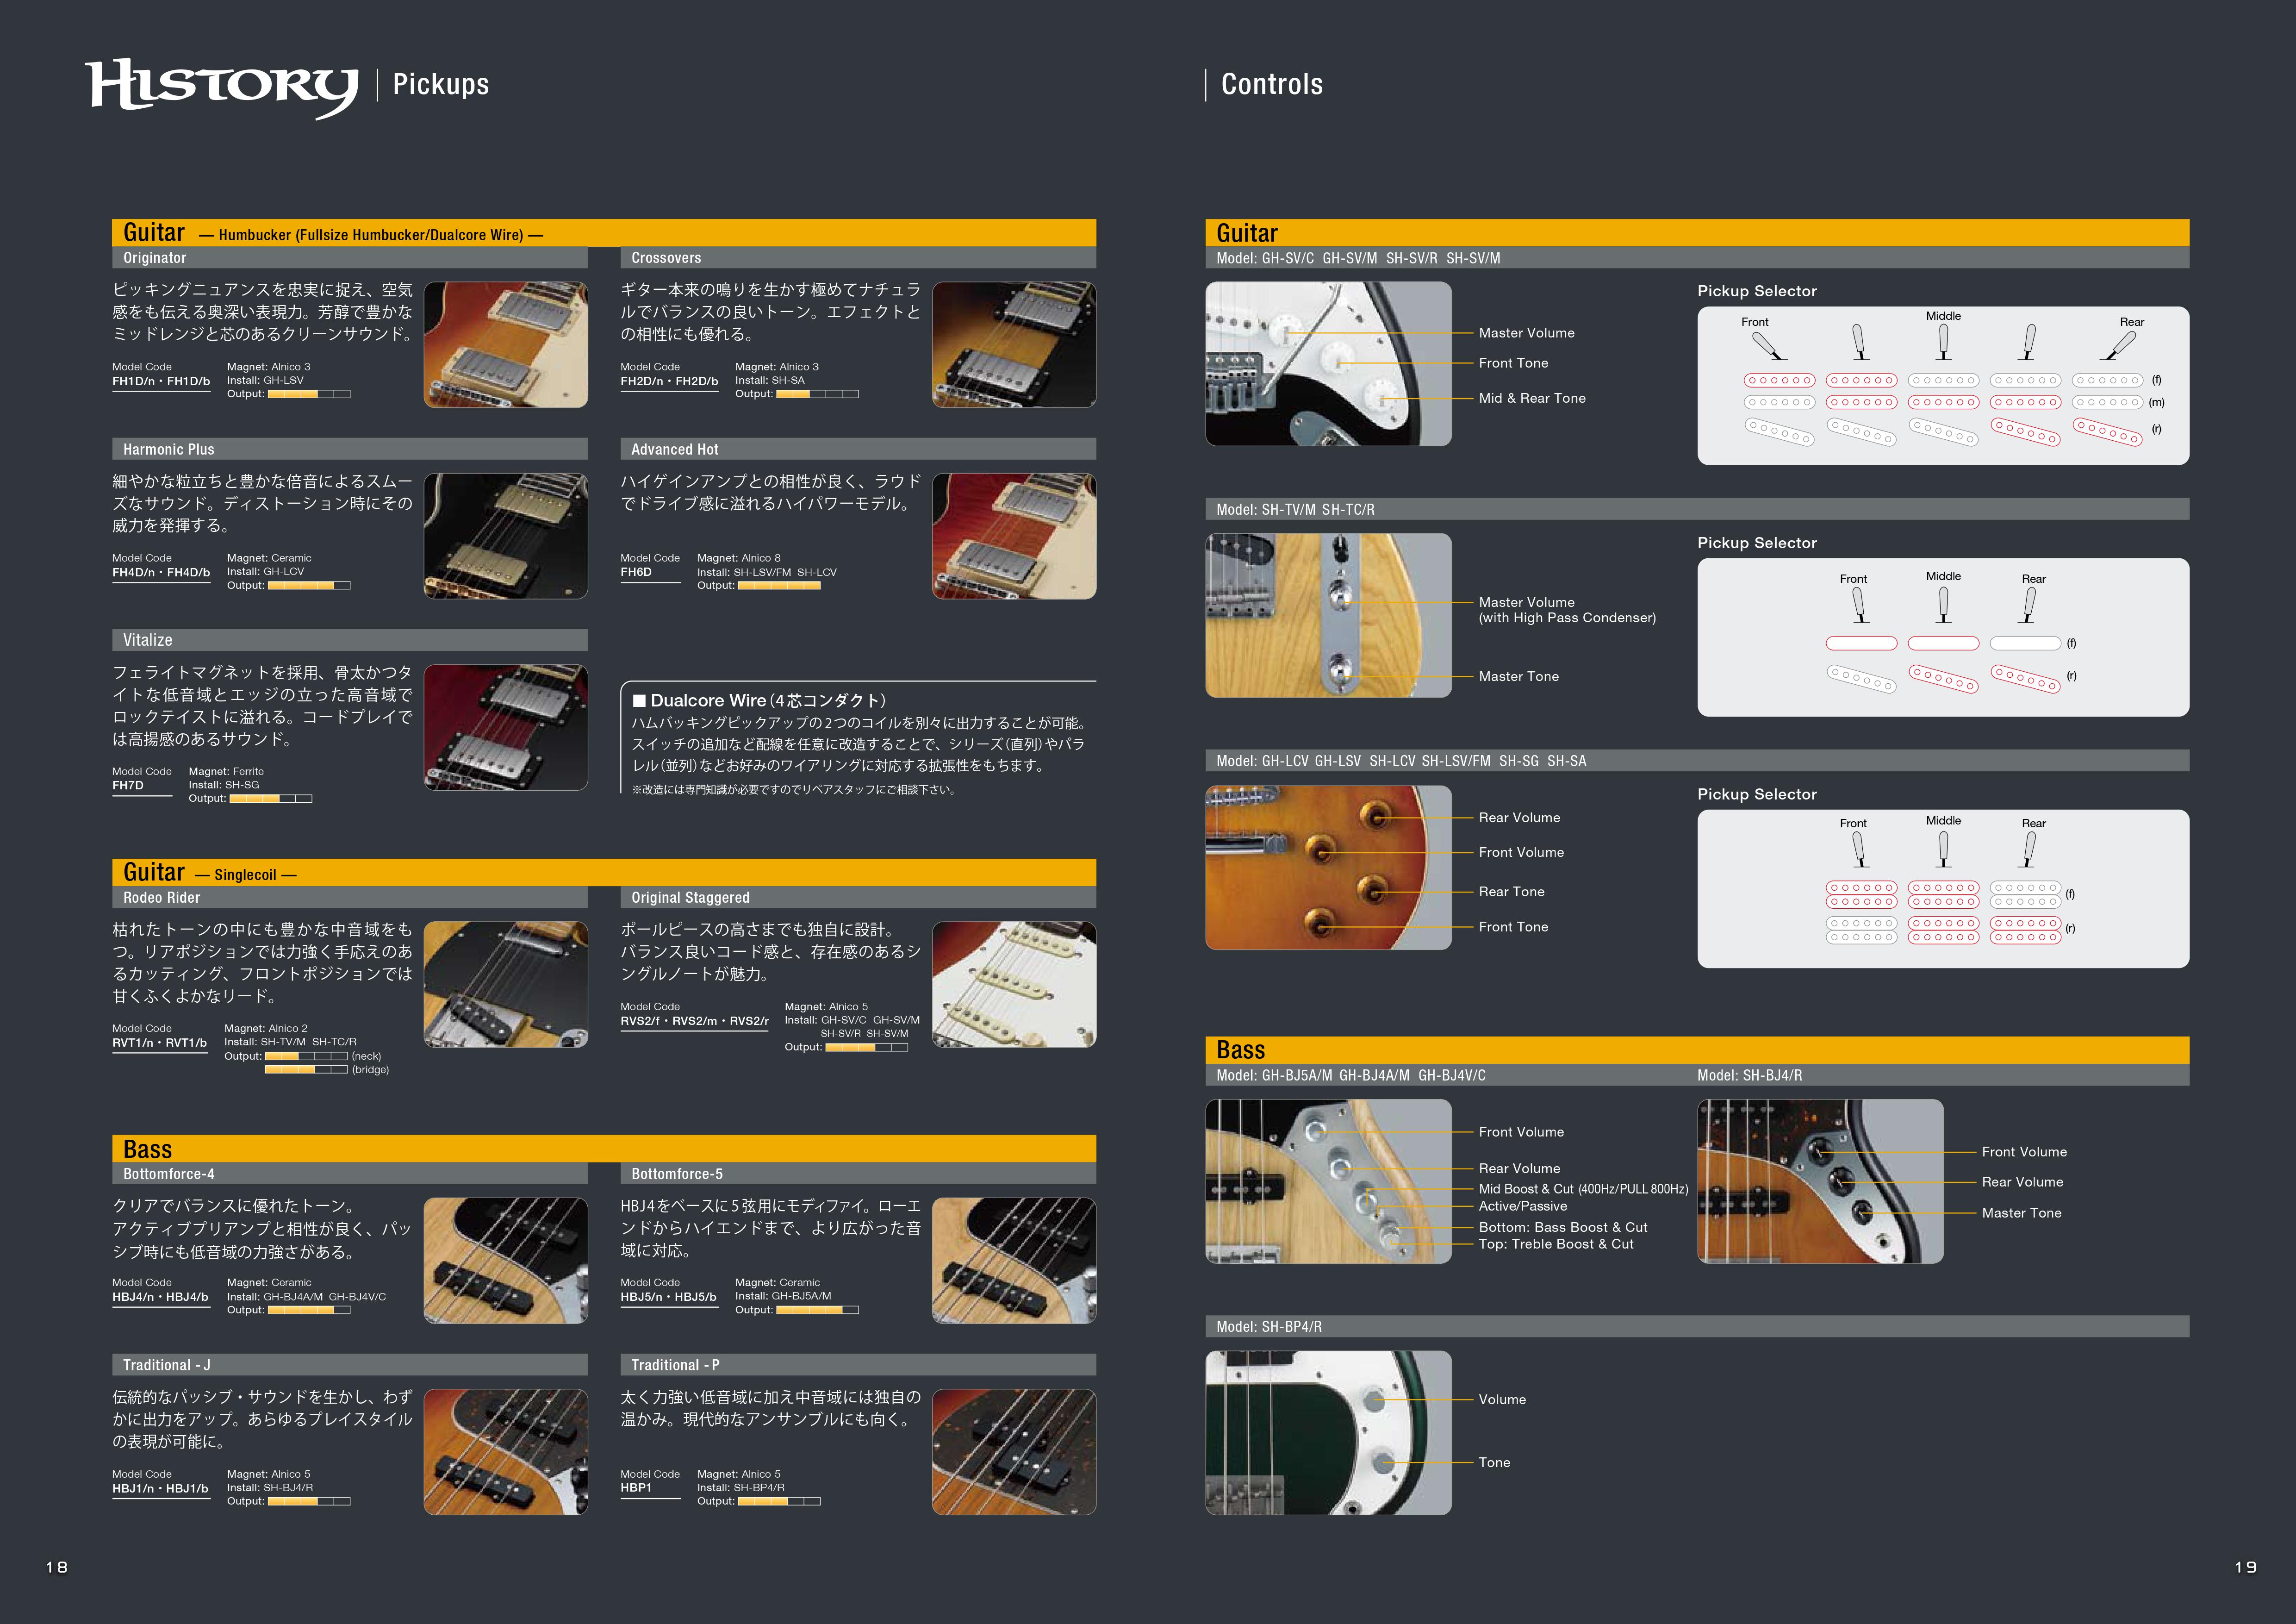Select model code HBP1

(x=636, y=1488)
